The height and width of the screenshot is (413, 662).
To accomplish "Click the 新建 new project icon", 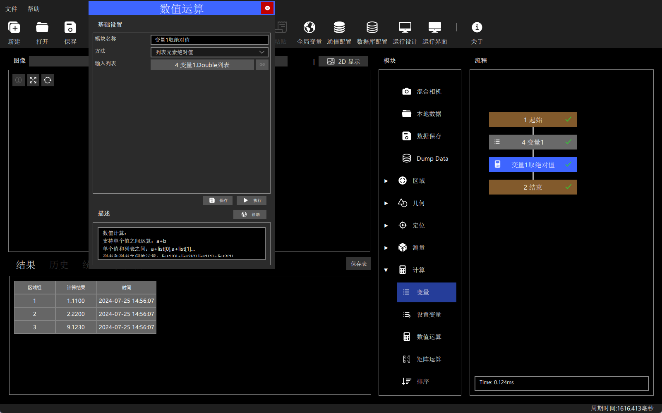I will click(14, 28).
